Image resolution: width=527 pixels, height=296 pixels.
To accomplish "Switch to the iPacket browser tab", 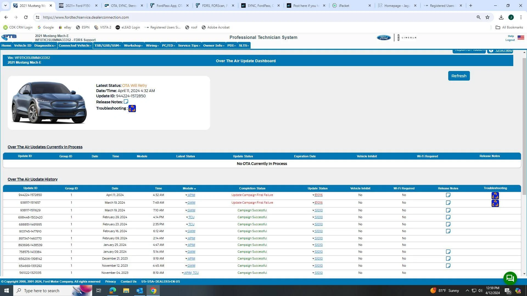I will click(352, 5).
